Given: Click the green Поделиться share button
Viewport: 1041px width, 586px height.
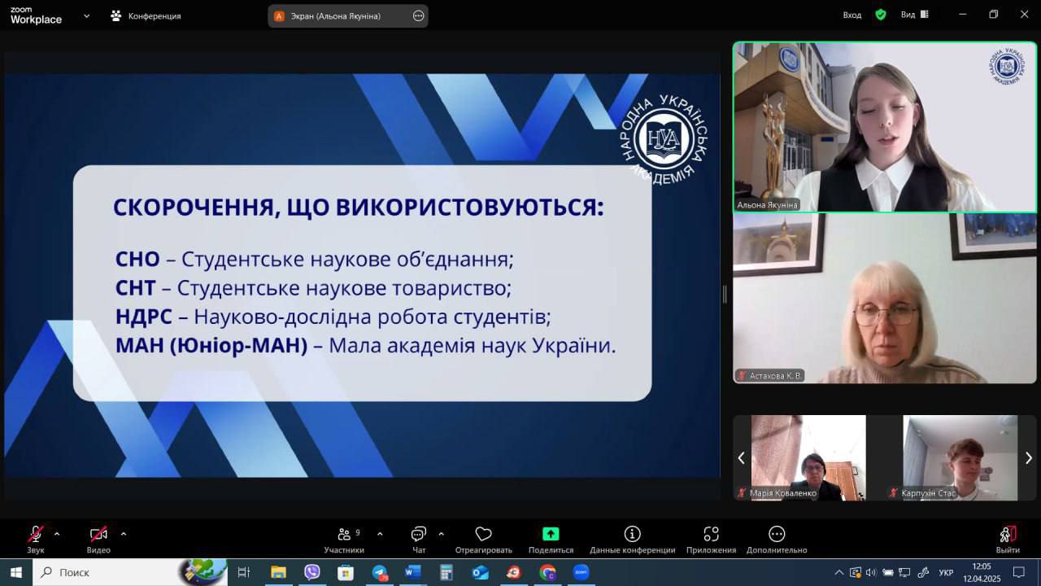Looking at the screenshot, I should pos(551,535).
